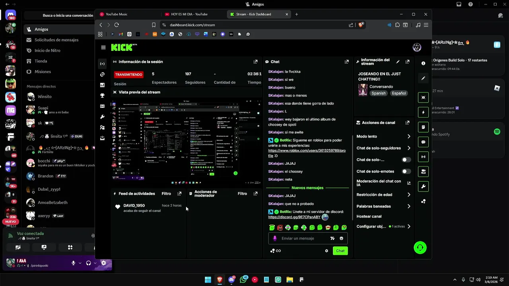Open Discord from the Windows taskbar
Screen dimensions: 509x286
(x=231, y=280)
